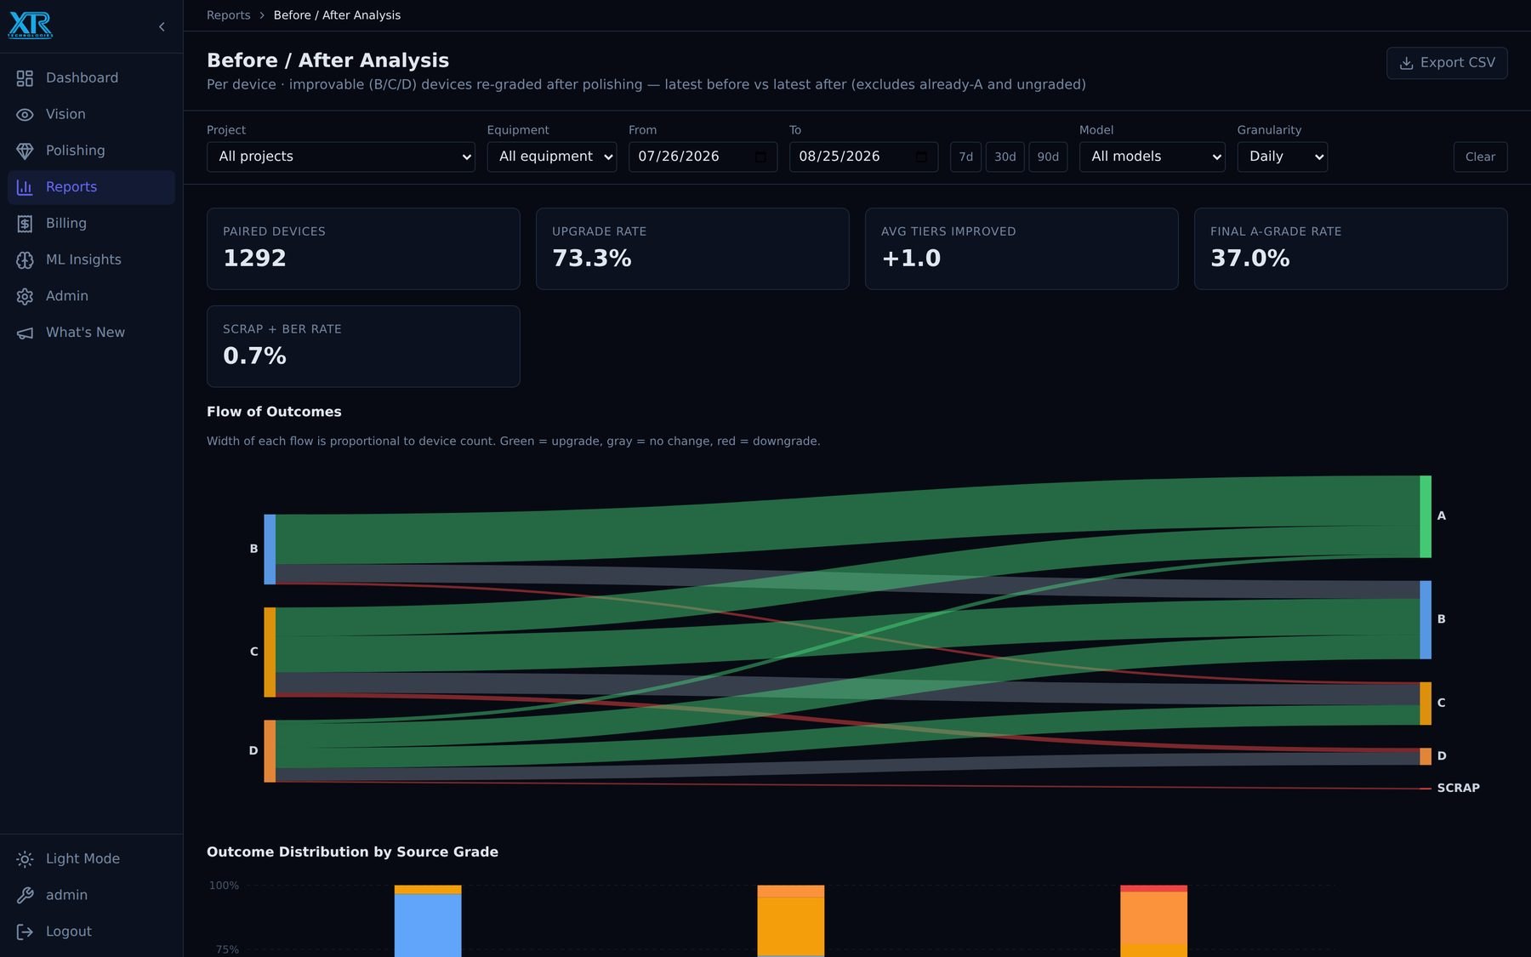
Task: Open Billing from the sidebar
Action: (91, 224)
